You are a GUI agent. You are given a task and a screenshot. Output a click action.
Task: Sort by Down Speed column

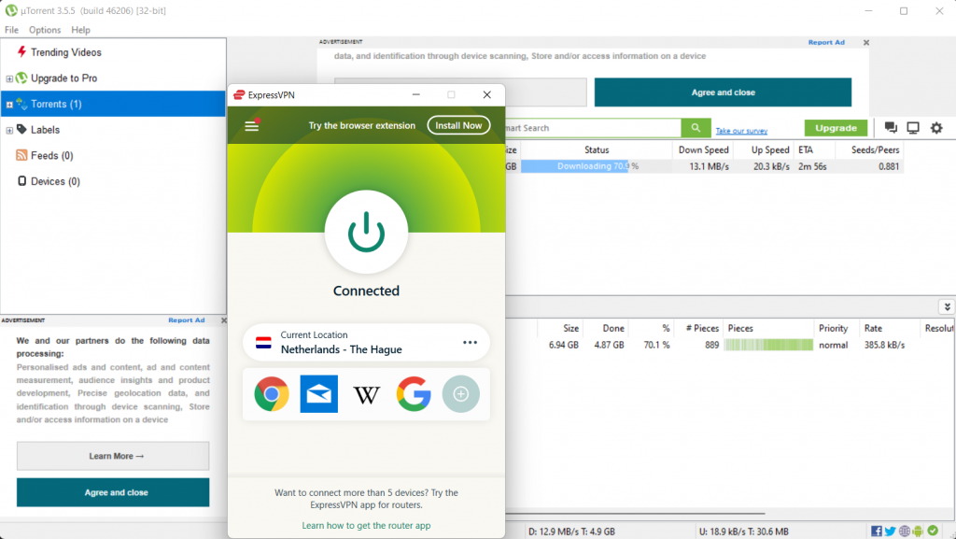(703, 150)
